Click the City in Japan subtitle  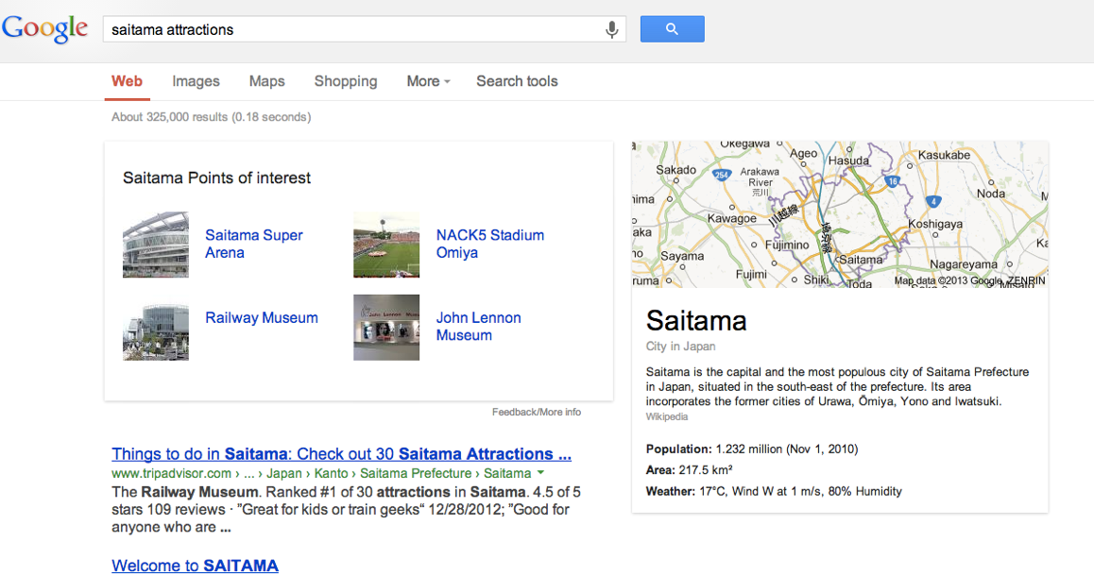point(680,347)
